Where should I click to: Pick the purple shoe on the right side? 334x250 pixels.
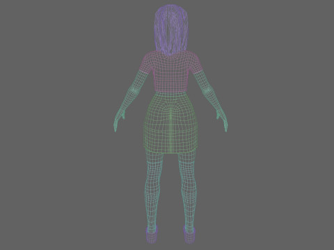coord(189,234)
